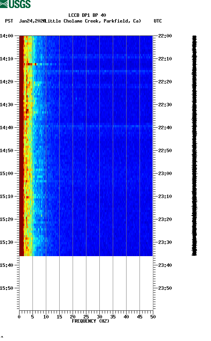
Task: Click the 35 Hz frequency tick label
Action: [x=113, y=317]
